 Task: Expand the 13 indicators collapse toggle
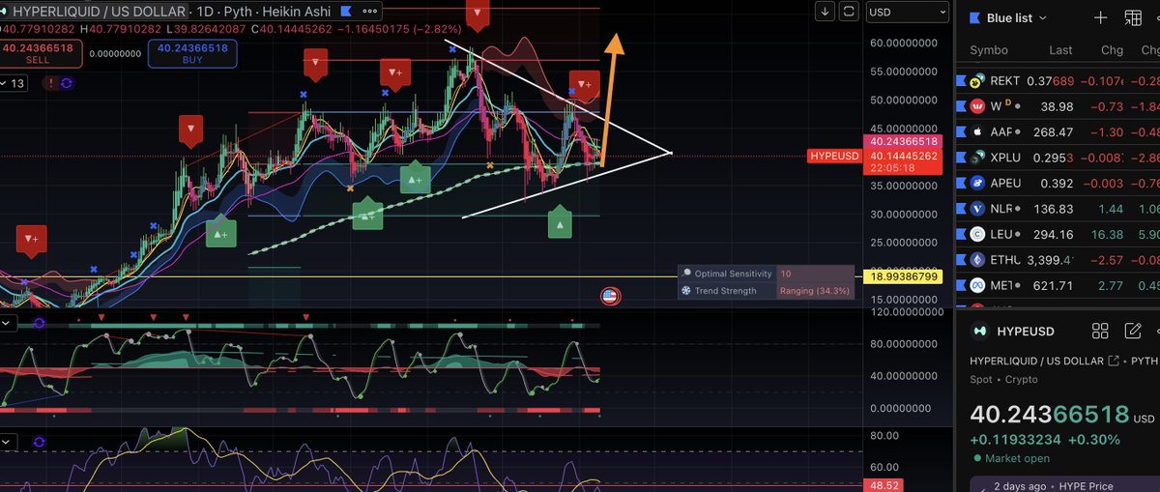(x=13, y=84)
